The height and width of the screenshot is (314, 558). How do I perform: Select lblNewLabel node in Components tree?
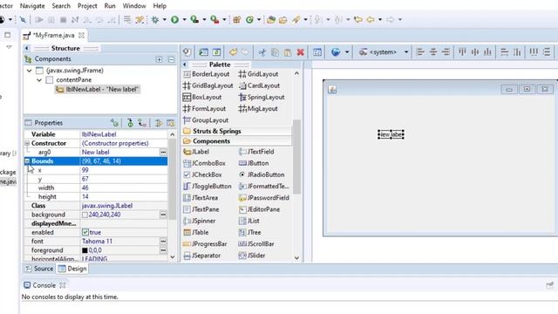click(x=97, y=89)
